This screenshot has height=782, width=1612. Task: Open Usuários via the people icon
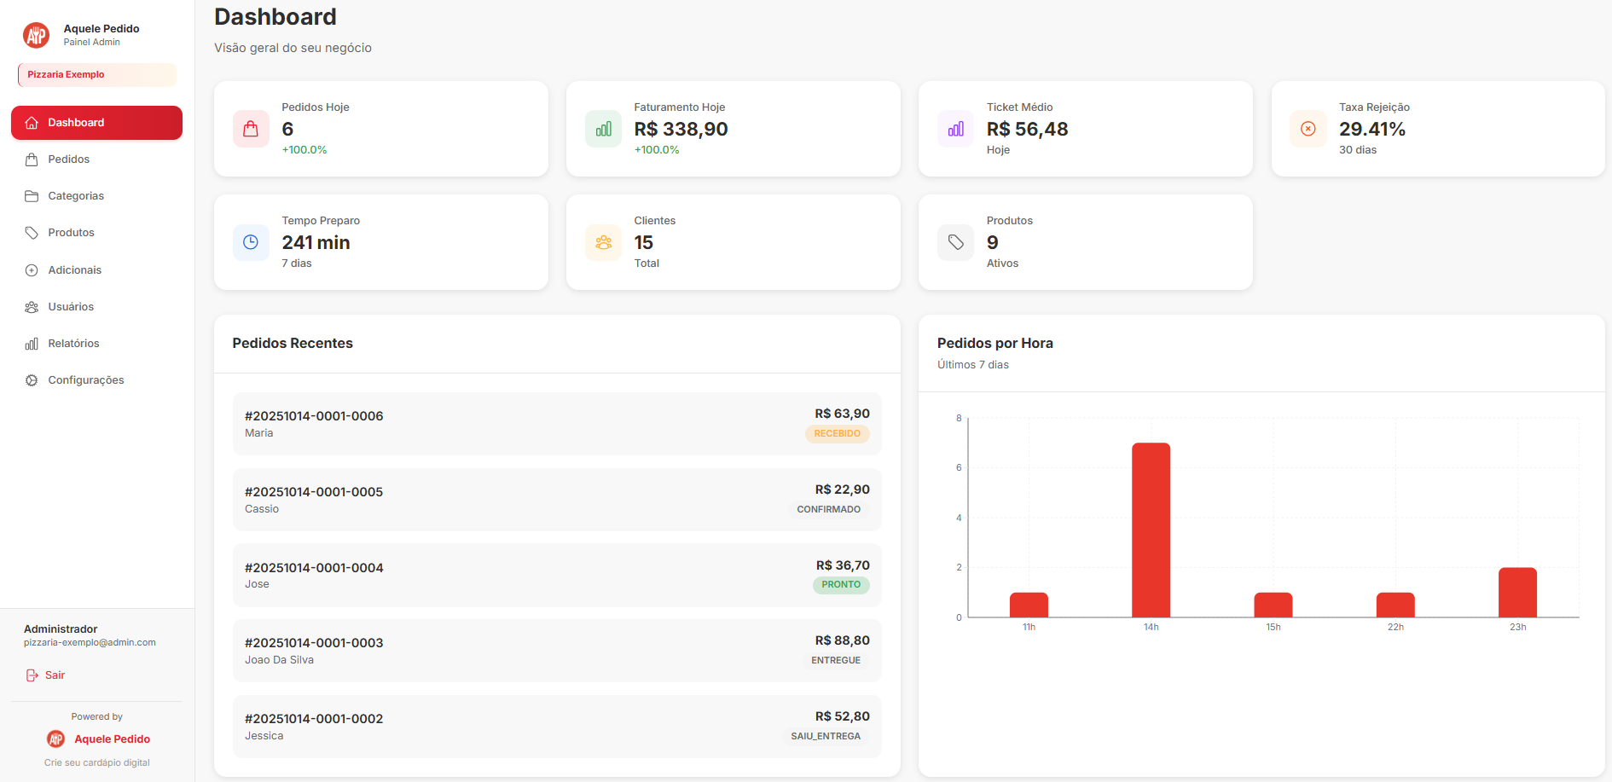click(32, 306)
